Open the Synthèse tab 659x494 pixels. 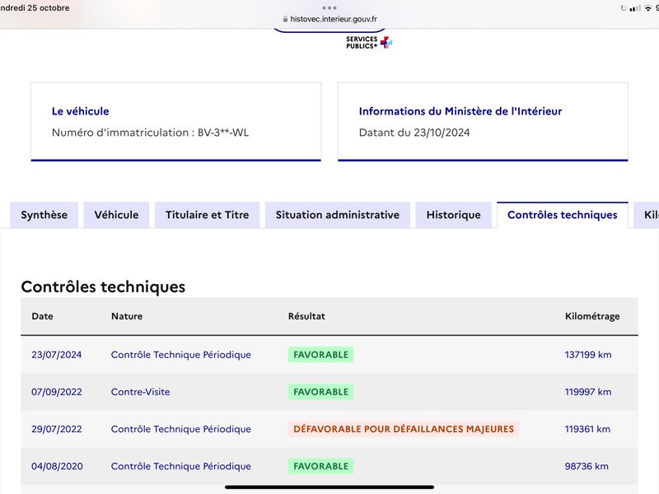click(x=44, y=215)
